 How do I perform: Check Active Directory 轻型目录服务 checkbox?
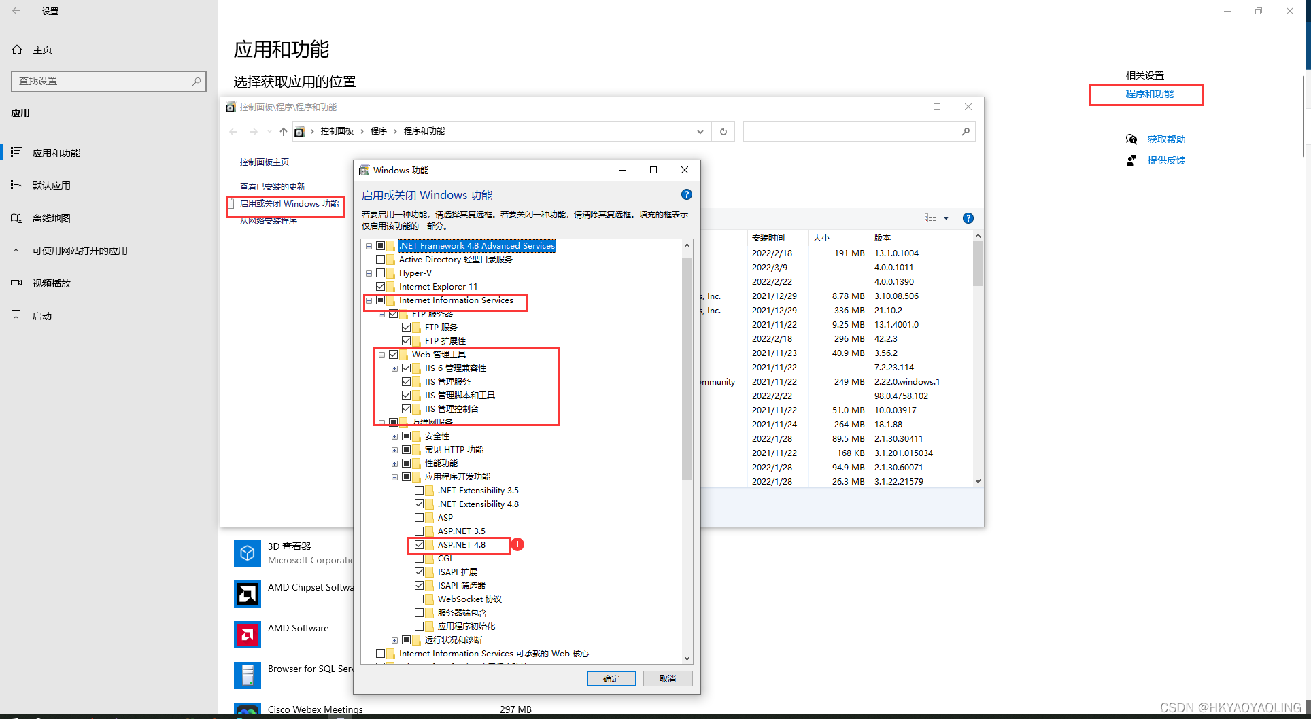[x=381, y=259]
